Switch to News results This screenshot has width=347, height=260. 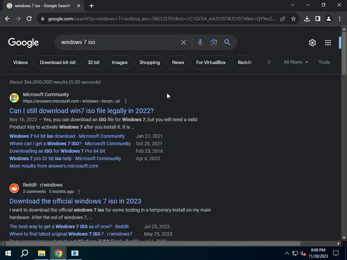pos(178,62)
